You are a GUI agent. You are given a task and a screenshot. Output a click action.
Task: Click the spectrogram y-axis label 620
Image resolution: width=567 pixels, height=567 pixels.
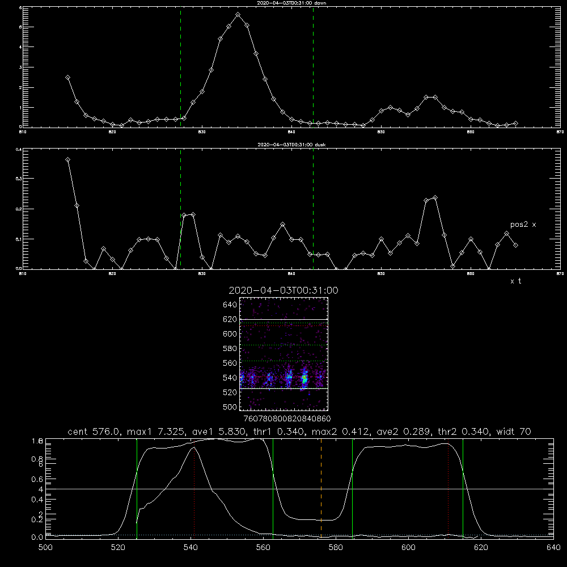(230, 319)
